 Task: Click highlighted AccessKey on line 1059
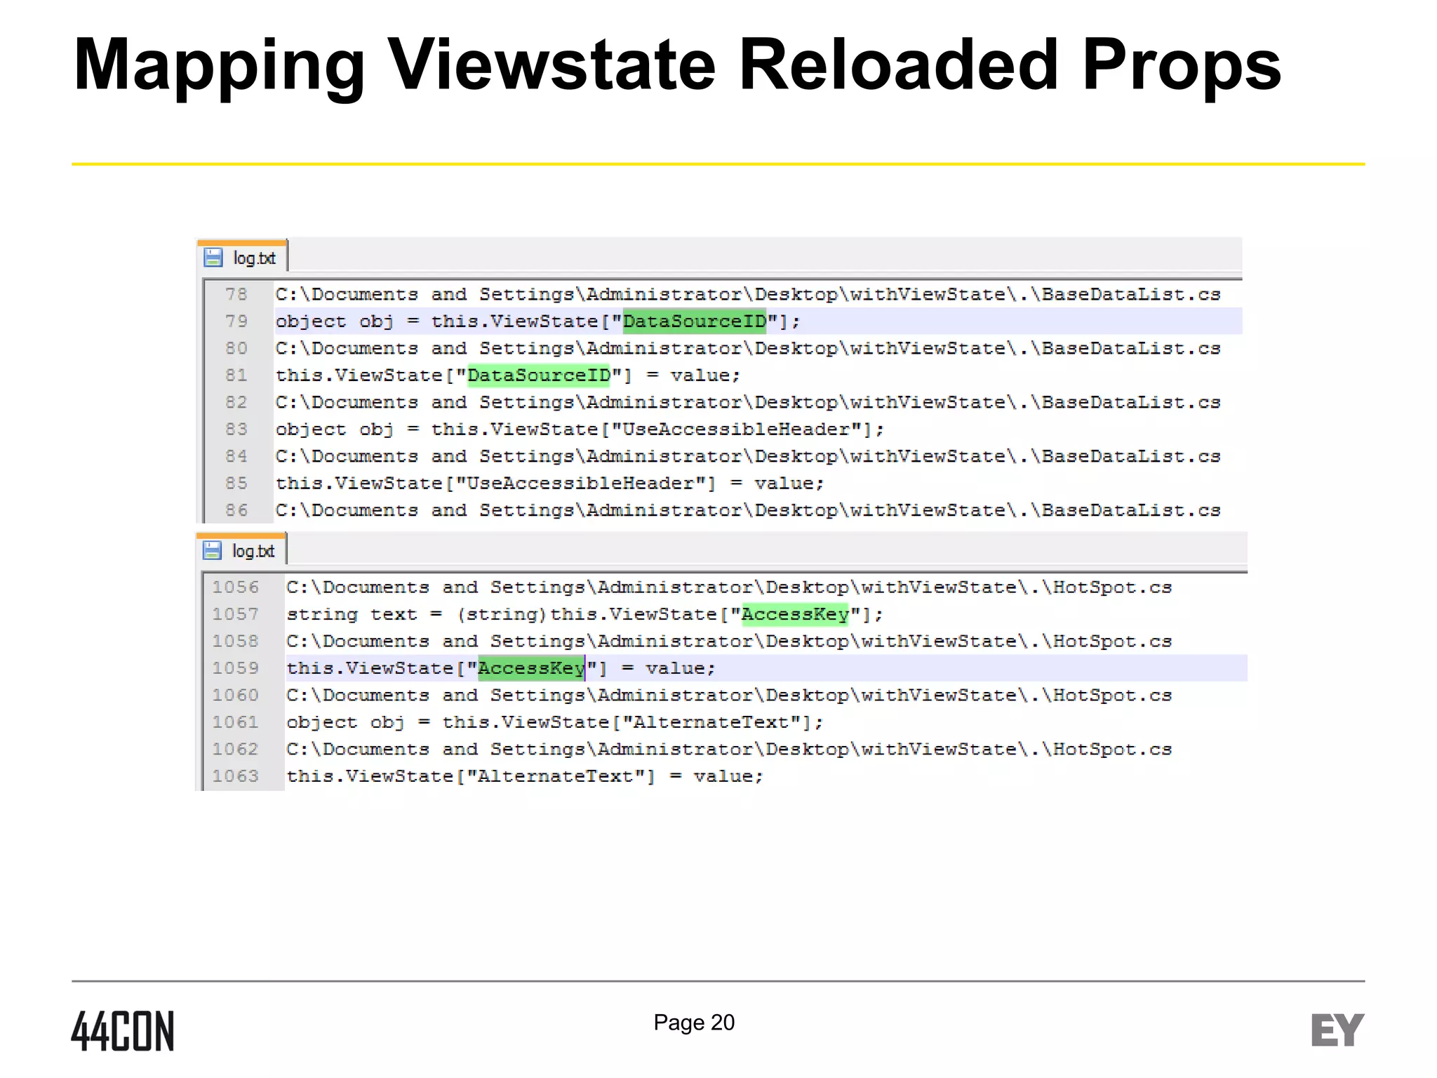tap(531, 667)
